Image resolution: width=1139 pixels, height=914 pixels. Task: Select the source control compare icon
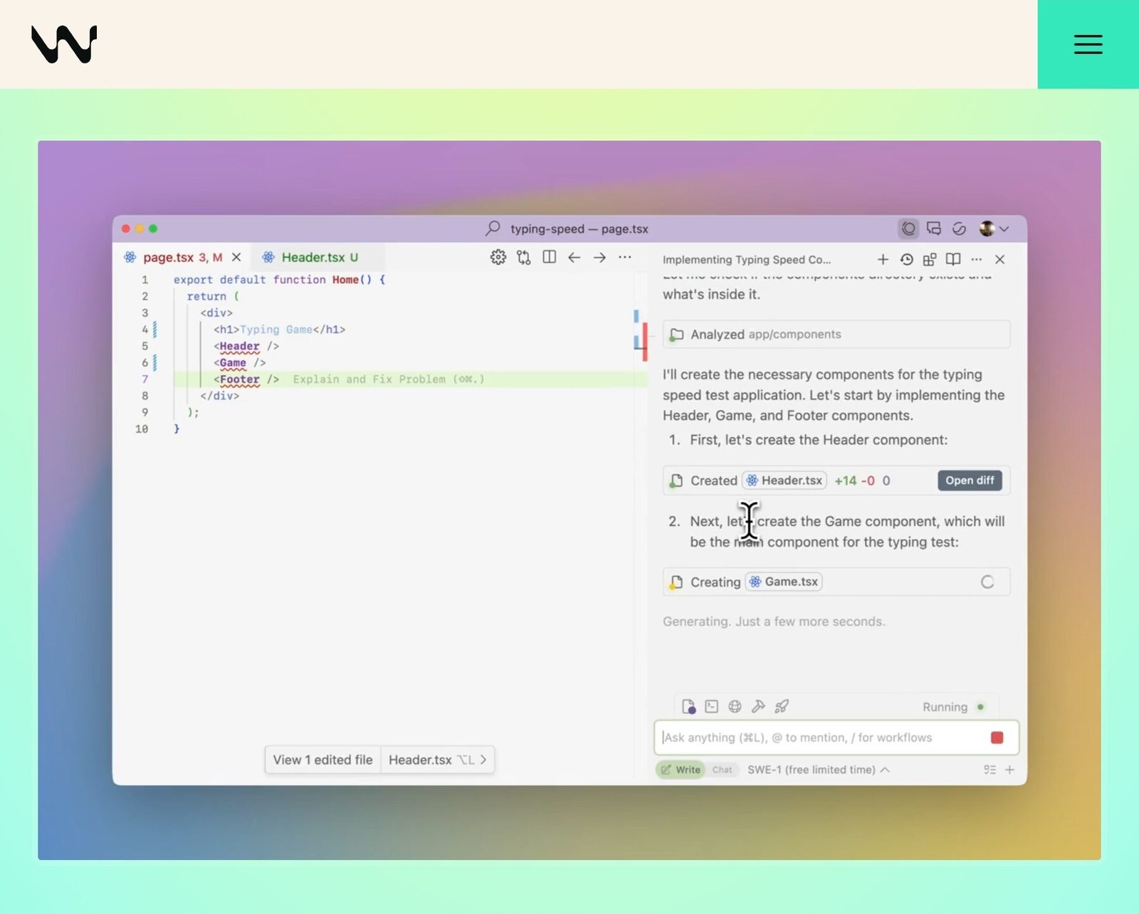point(524,257)
